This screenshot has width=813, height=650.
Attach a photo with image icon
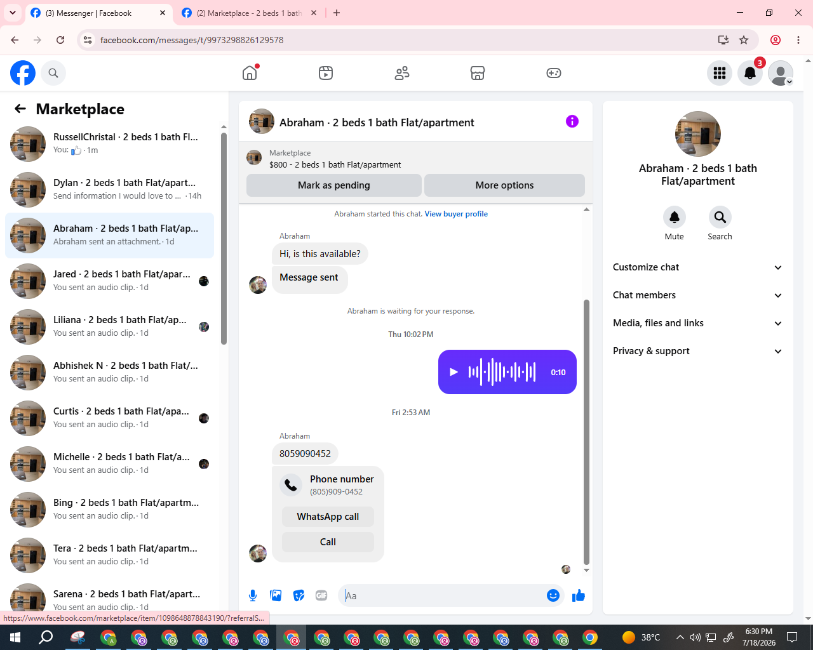point(276,595)
